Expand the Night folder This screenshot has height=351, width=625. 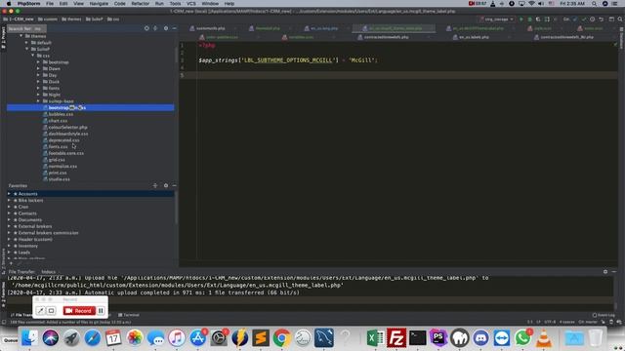(39, 95)
